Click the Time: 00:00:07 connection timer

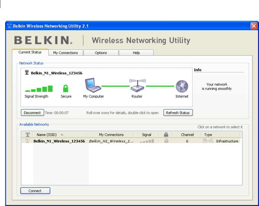(57, 113)
